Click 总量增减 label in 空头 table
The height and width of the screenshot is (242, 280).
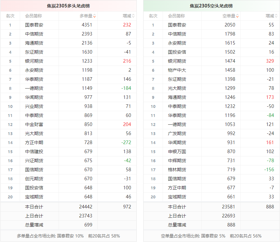click(177, 225)
